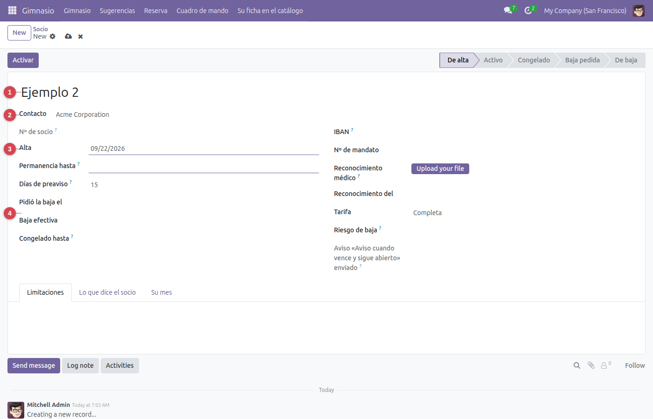Open the conversations chat icon
Viewport: 653px width, 419px height.
pyautogui.click(x=508, y=10)
